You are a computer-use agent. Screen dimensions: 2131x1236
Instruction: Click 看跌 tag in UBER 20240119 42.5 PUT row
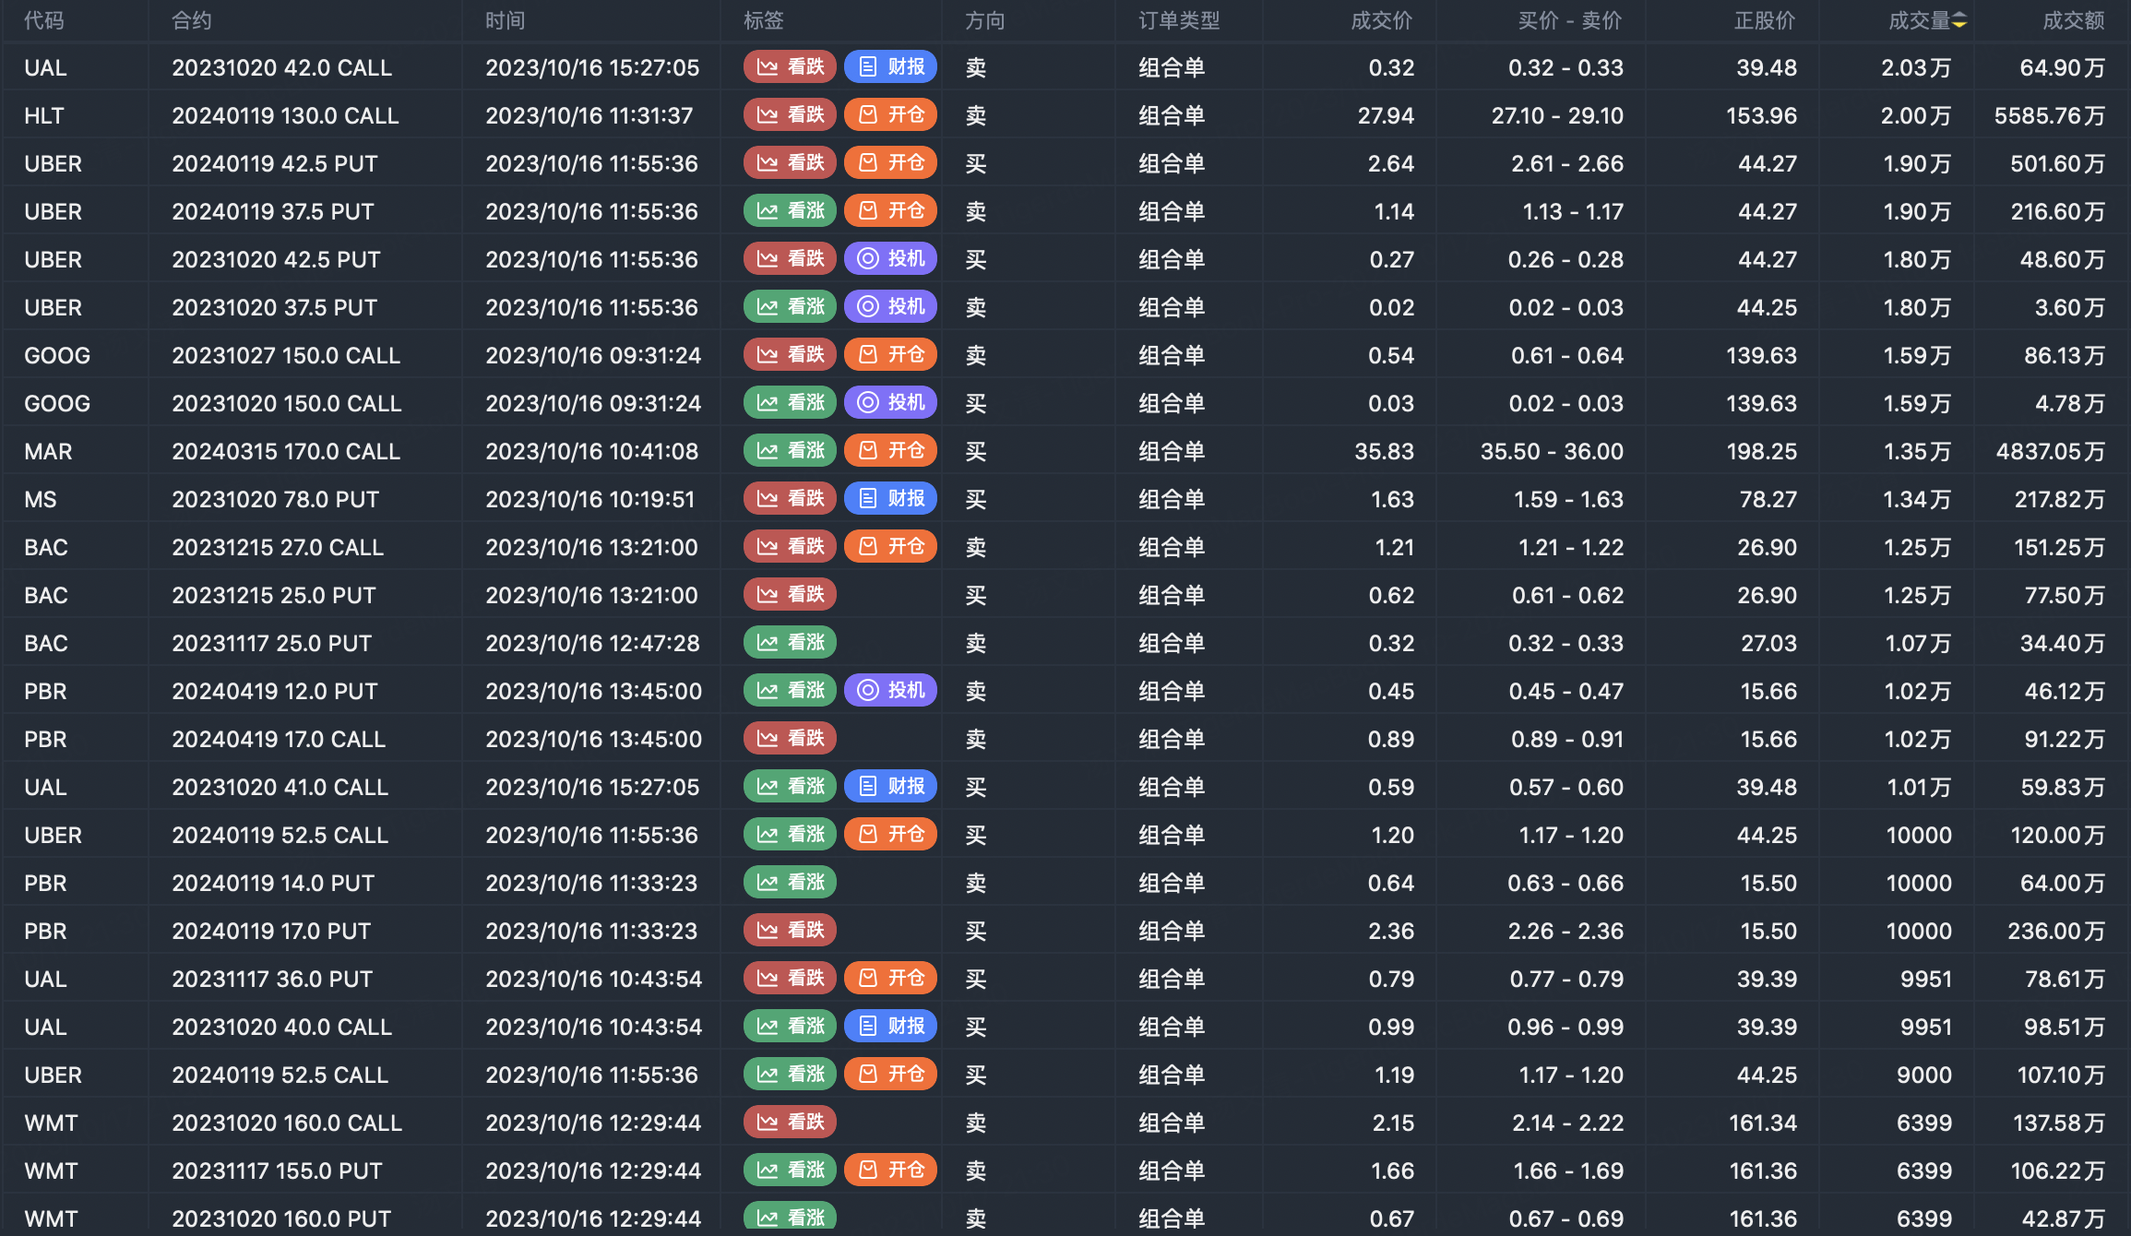[790, 162]
